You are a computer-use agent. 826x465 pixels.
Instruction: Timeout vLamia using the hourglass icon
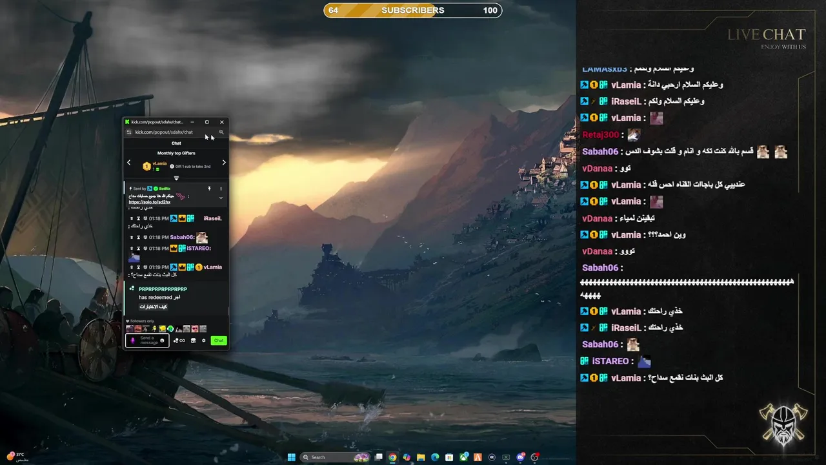[138, 267]
